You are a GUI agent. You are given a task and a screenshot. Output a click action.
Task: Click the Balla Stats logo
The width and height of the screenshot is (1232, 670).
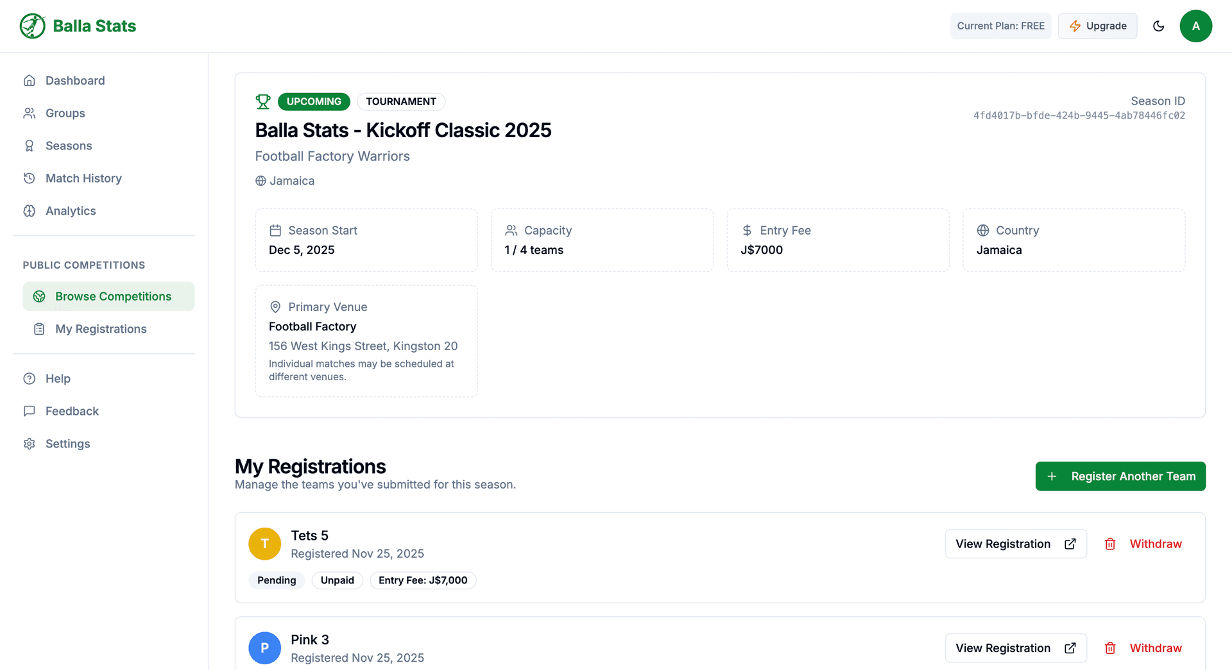[x=77, y=26]
